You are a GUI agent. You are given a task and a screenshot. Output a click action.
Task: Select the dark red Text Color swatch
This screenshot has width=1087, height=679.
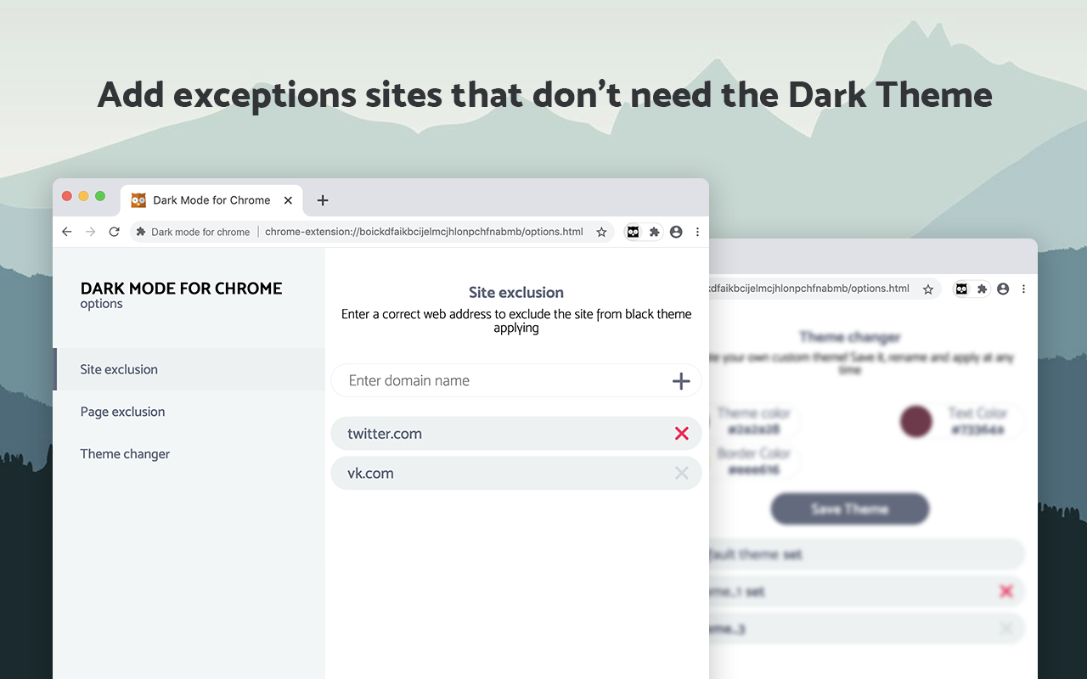(x=915, y=421)
